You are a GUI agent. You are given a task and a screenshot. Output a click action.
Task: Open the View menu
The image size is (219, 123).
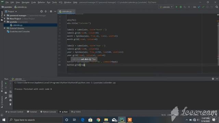click(18, 2)
